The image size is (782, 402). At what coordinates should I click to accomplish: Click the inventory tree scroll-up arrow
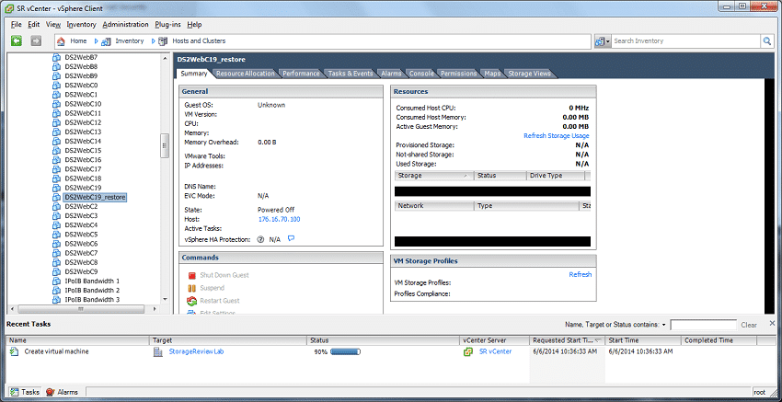(x=165, y=58)
